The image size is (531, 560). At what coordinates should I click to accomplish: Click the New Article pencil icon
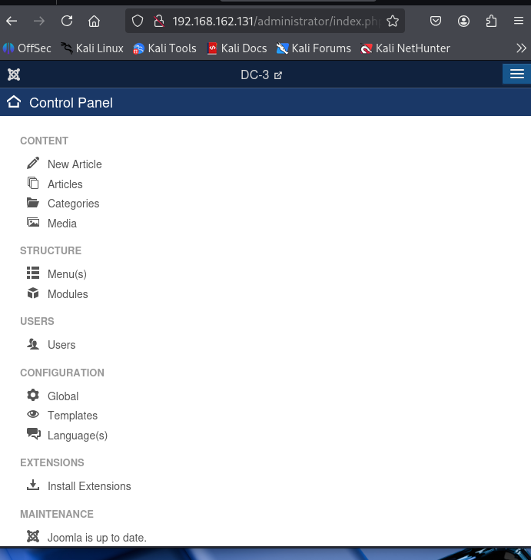(33, 163)
